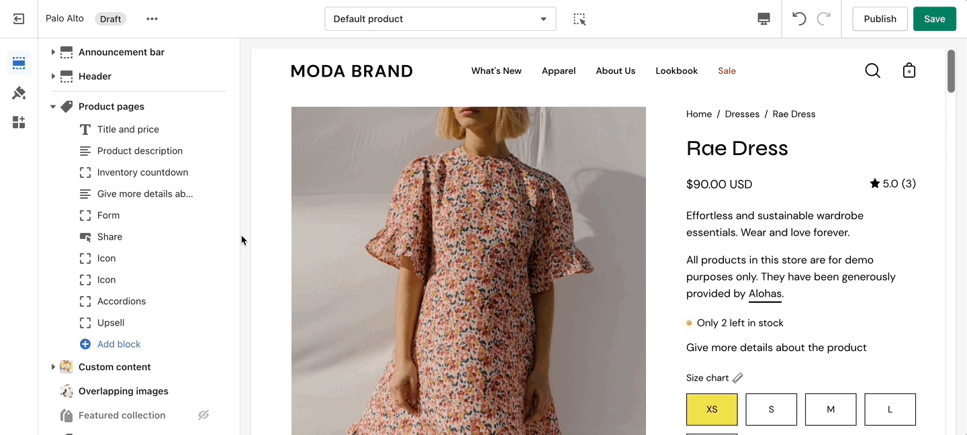Toggle visibility of Featured collection section

203,416
